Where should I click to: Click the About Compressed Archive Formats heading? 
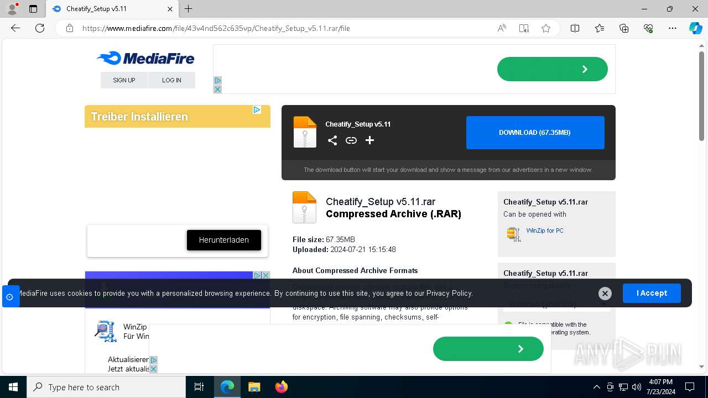tap(355, 270)
